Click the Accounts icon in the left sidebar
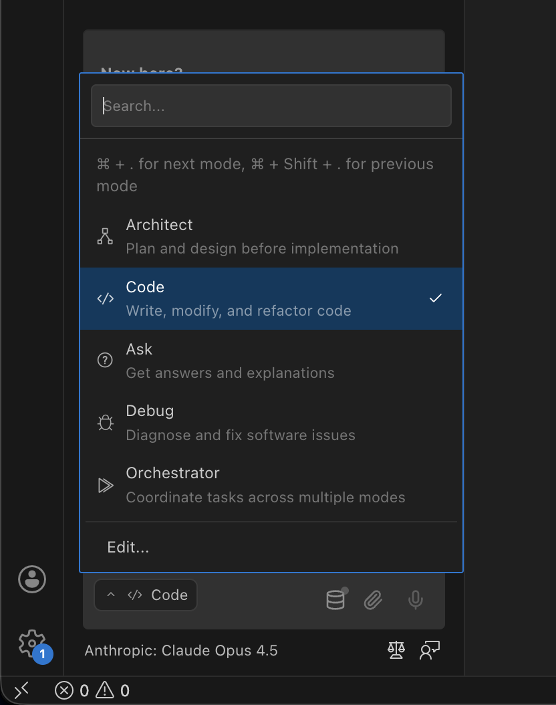The image size is (556, 705). click(x=32, y=579)
